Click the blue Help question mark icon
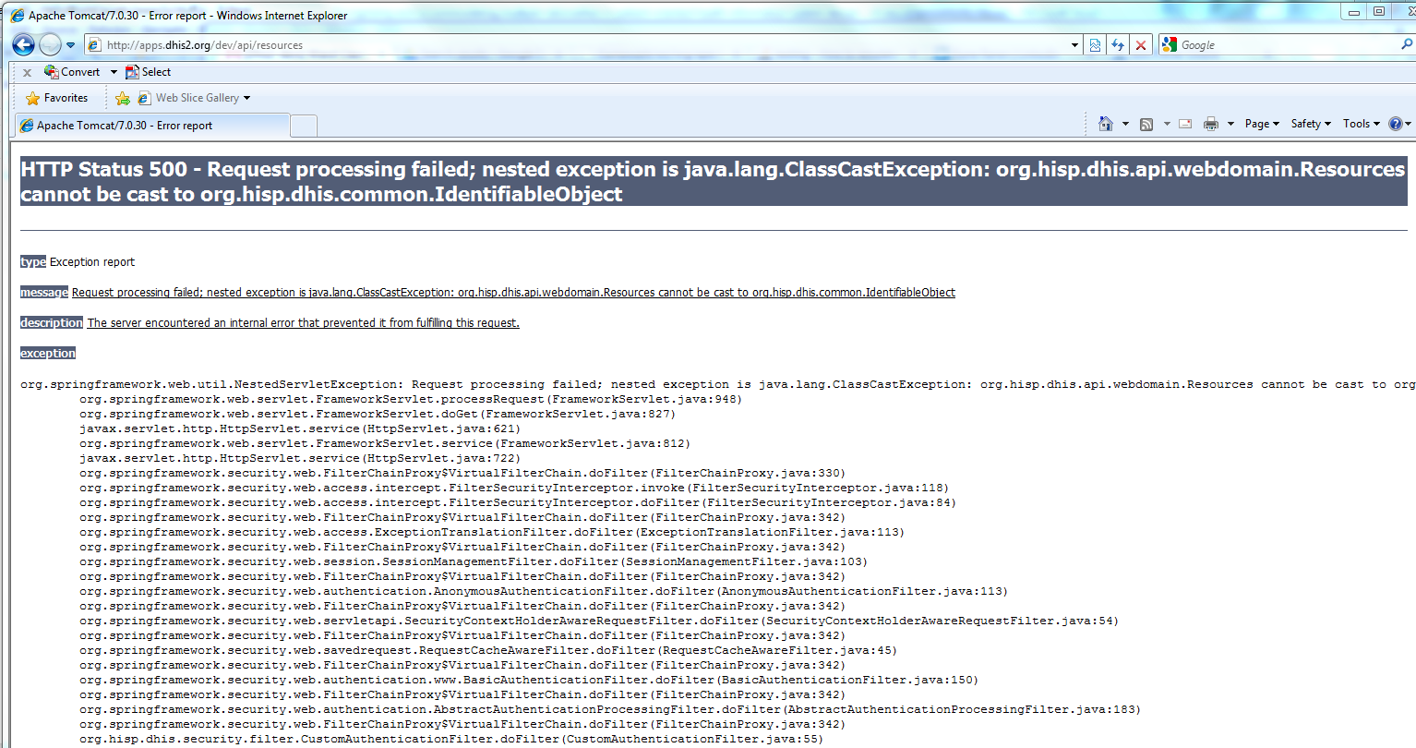Viewport: 1416px width, 748px height. pyautogui.click(x=1395, y=124)
